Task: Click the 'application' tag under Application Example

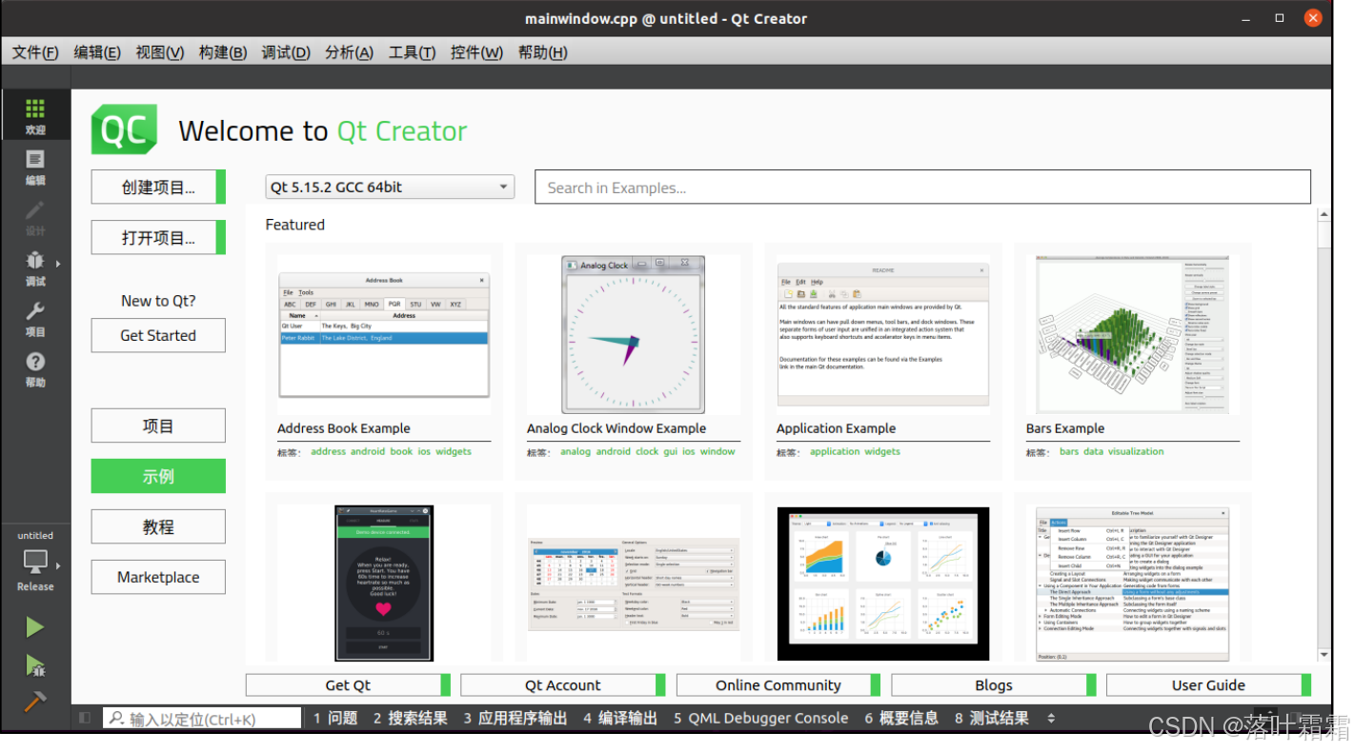Action: click(x=835, y=451)
